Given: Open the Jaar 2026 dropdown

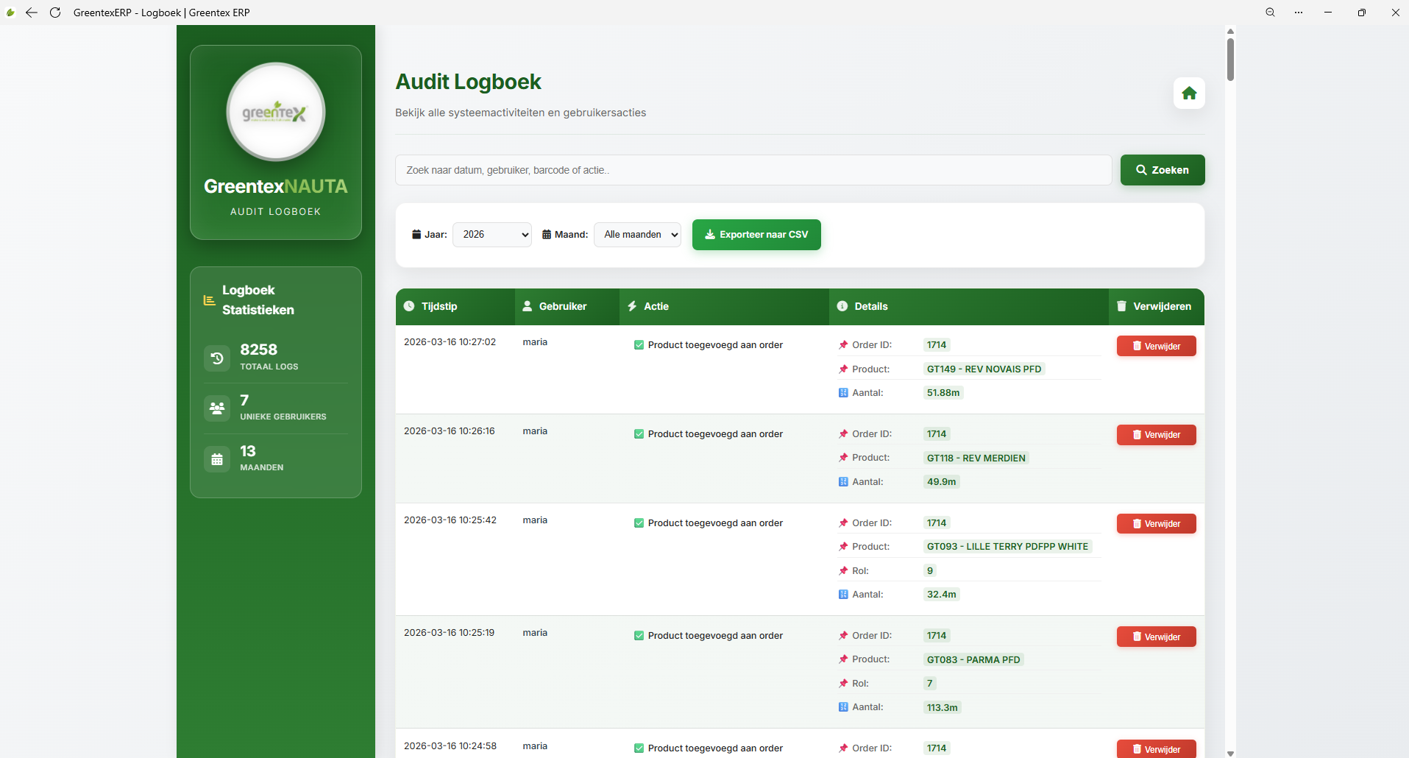Looking at the screenshot, I should pyautogui.click(x=492, y=235).
